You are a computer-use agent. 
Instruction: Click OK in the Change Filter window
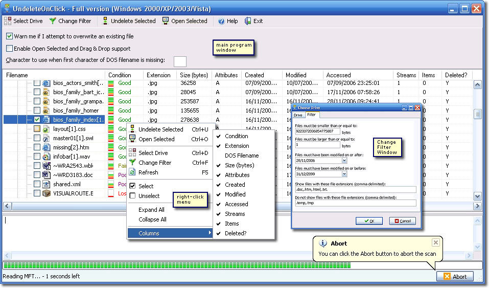(x=369, y=221)
